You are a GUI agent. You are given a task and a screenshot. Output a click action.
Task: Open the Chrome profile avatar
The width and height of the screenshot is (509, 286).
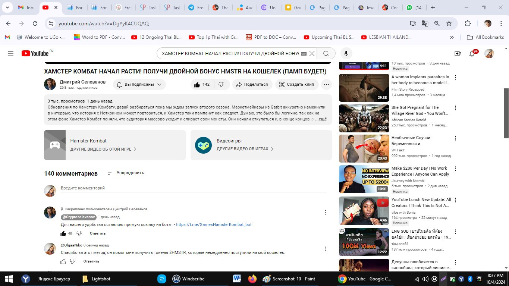(x=488, y=23)
